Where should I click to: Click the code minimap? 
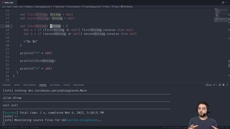[x=221, y=15]
